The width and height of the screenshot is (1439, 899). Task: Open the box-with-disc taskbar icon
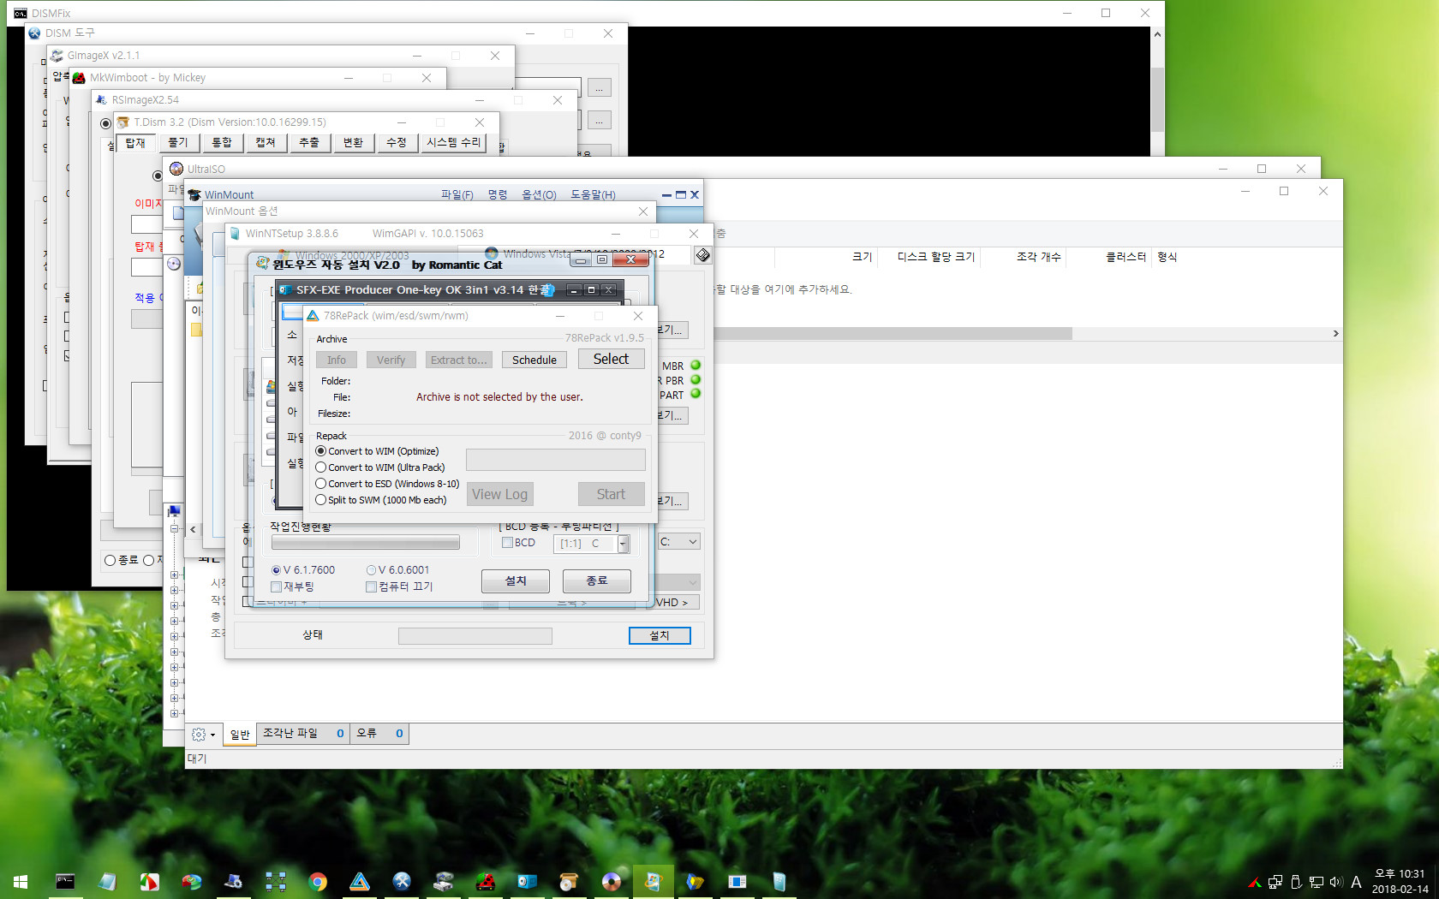[570, 882]
